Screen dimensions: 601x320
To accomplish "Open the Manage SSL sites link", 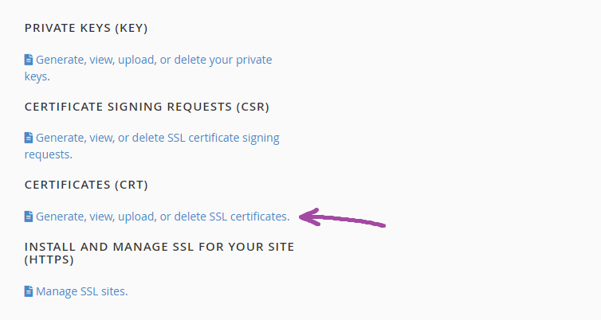I will tap(81, 291).
